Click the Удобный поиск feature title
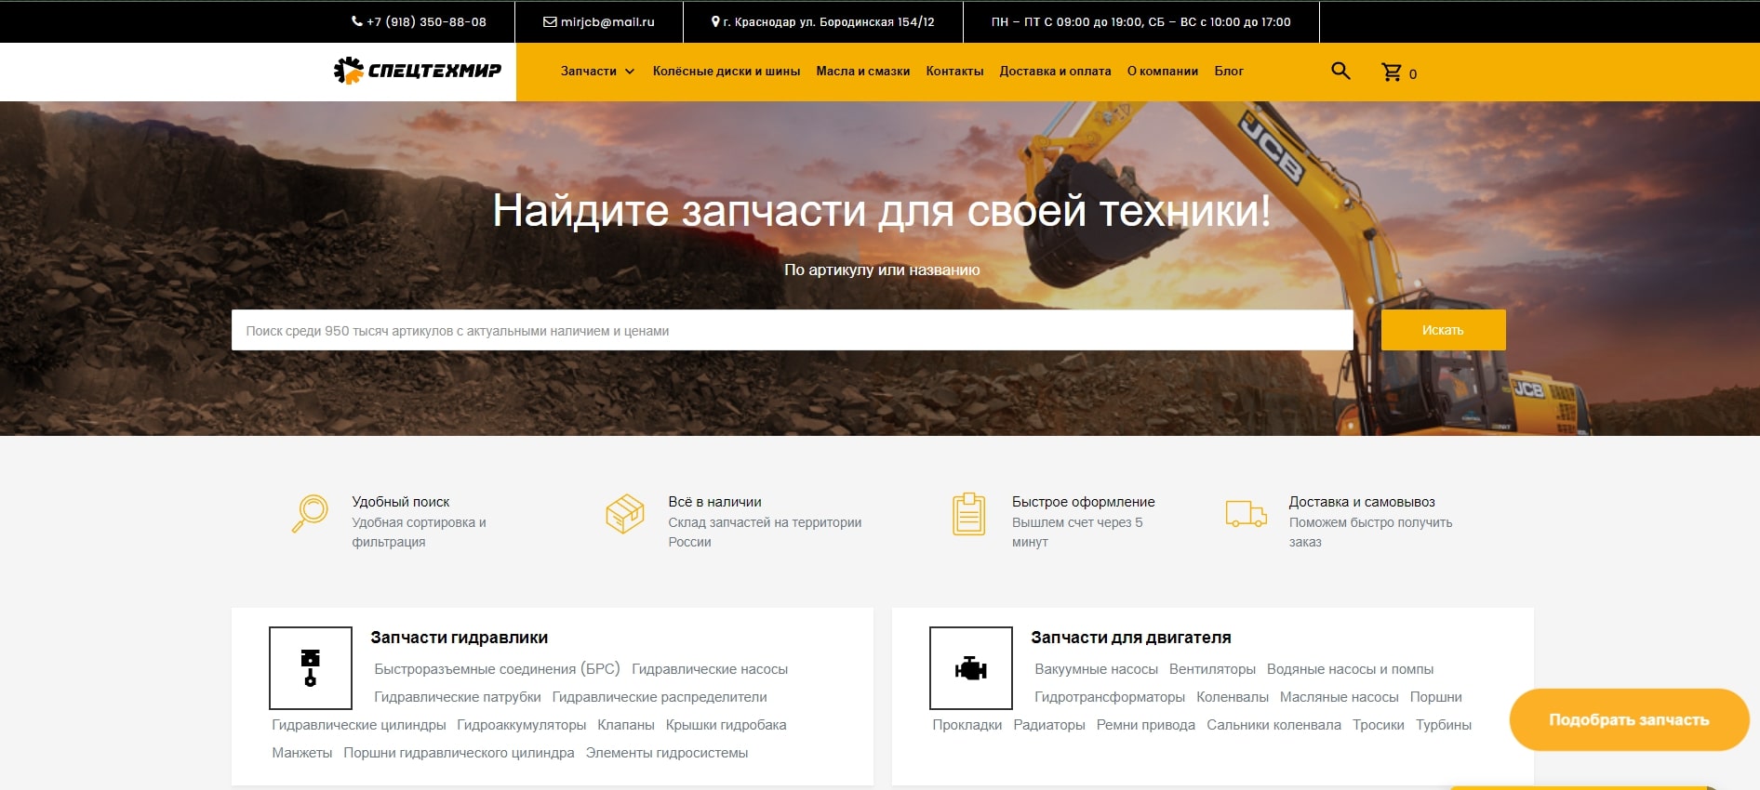 point(401,502)
